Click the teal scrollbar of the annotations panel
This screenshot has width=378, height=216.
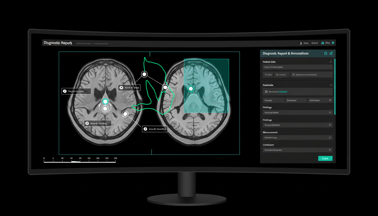pos(335,86)
